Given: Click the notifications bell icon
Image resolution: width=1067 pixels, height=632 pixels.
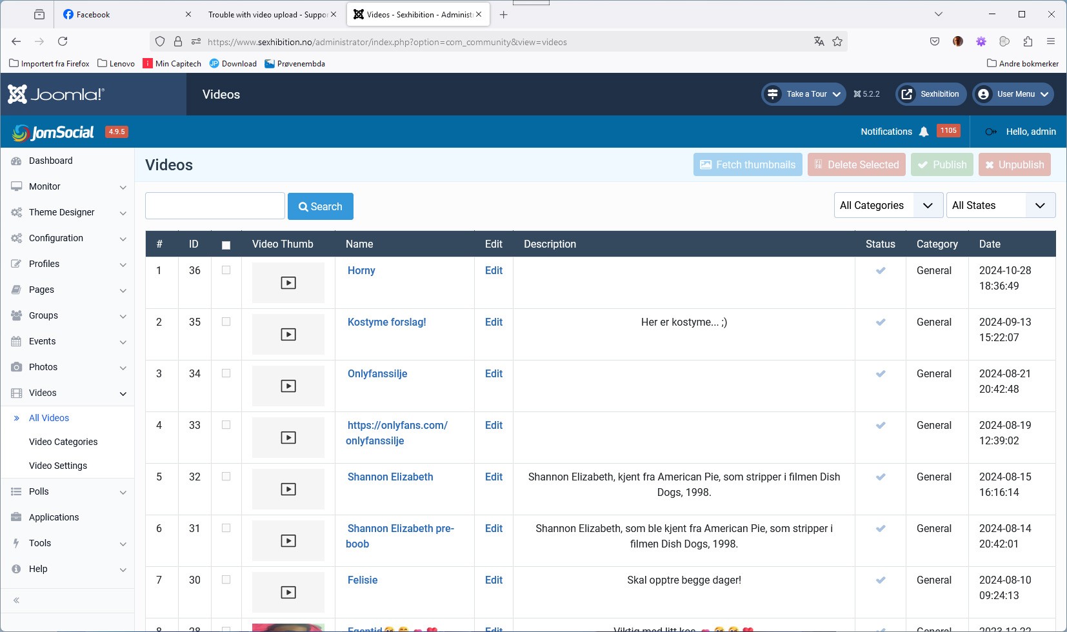Looking at the screenshot, I should (x=924, y=132).
